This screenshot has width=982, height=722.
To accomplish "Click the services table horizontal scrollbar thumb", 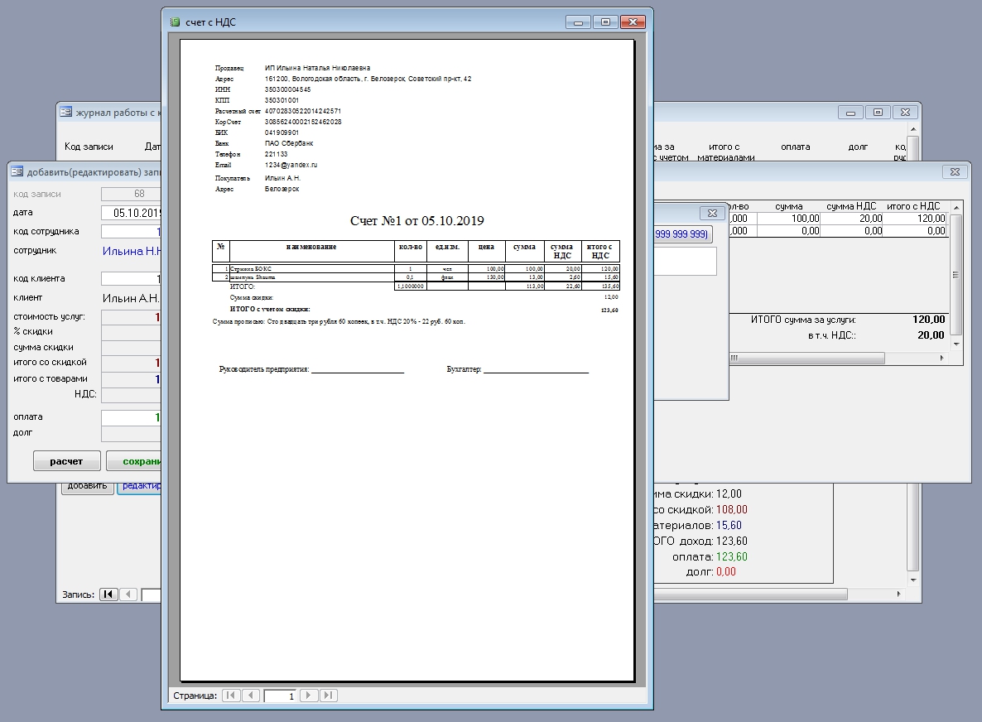I will 806,359.
